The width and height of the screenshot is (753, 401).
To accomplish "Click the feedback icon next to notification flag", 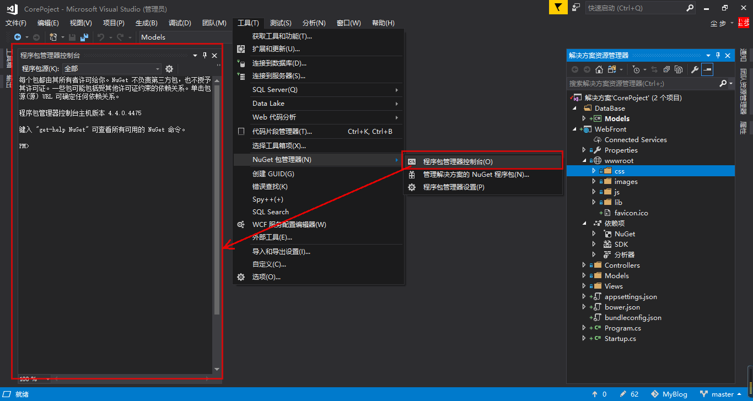I will click(x=576, y=8).
